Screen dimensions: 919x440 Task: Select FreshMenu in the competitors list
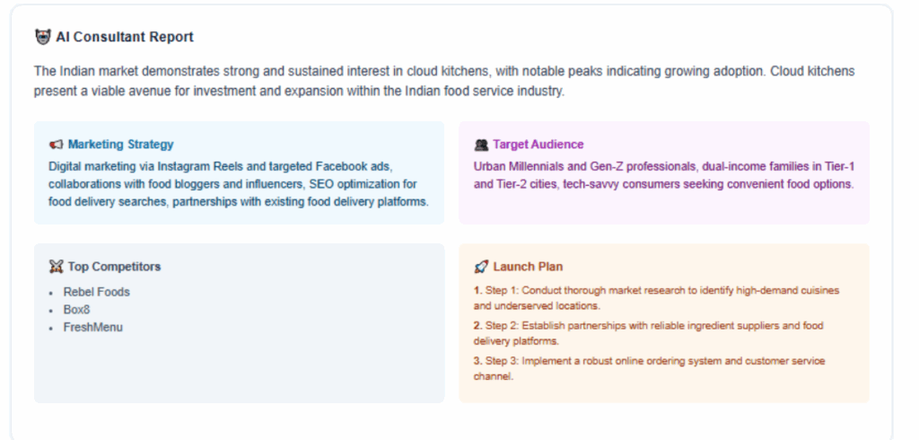click(x=92, y=328)
